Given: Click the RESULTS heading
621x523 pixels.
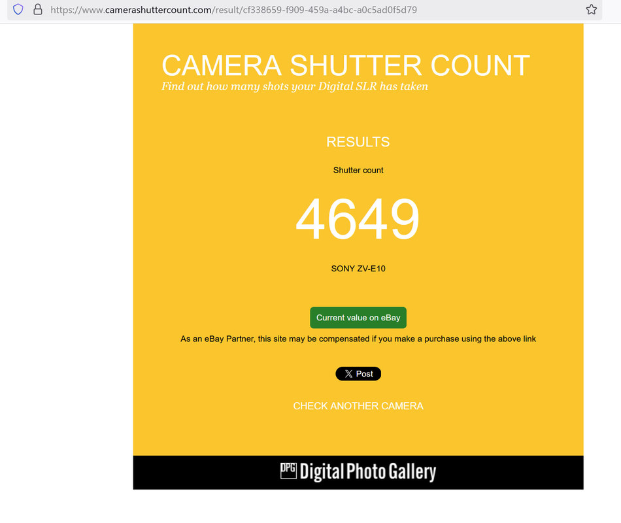Looking at the screenshot, I should pos(358,142).
